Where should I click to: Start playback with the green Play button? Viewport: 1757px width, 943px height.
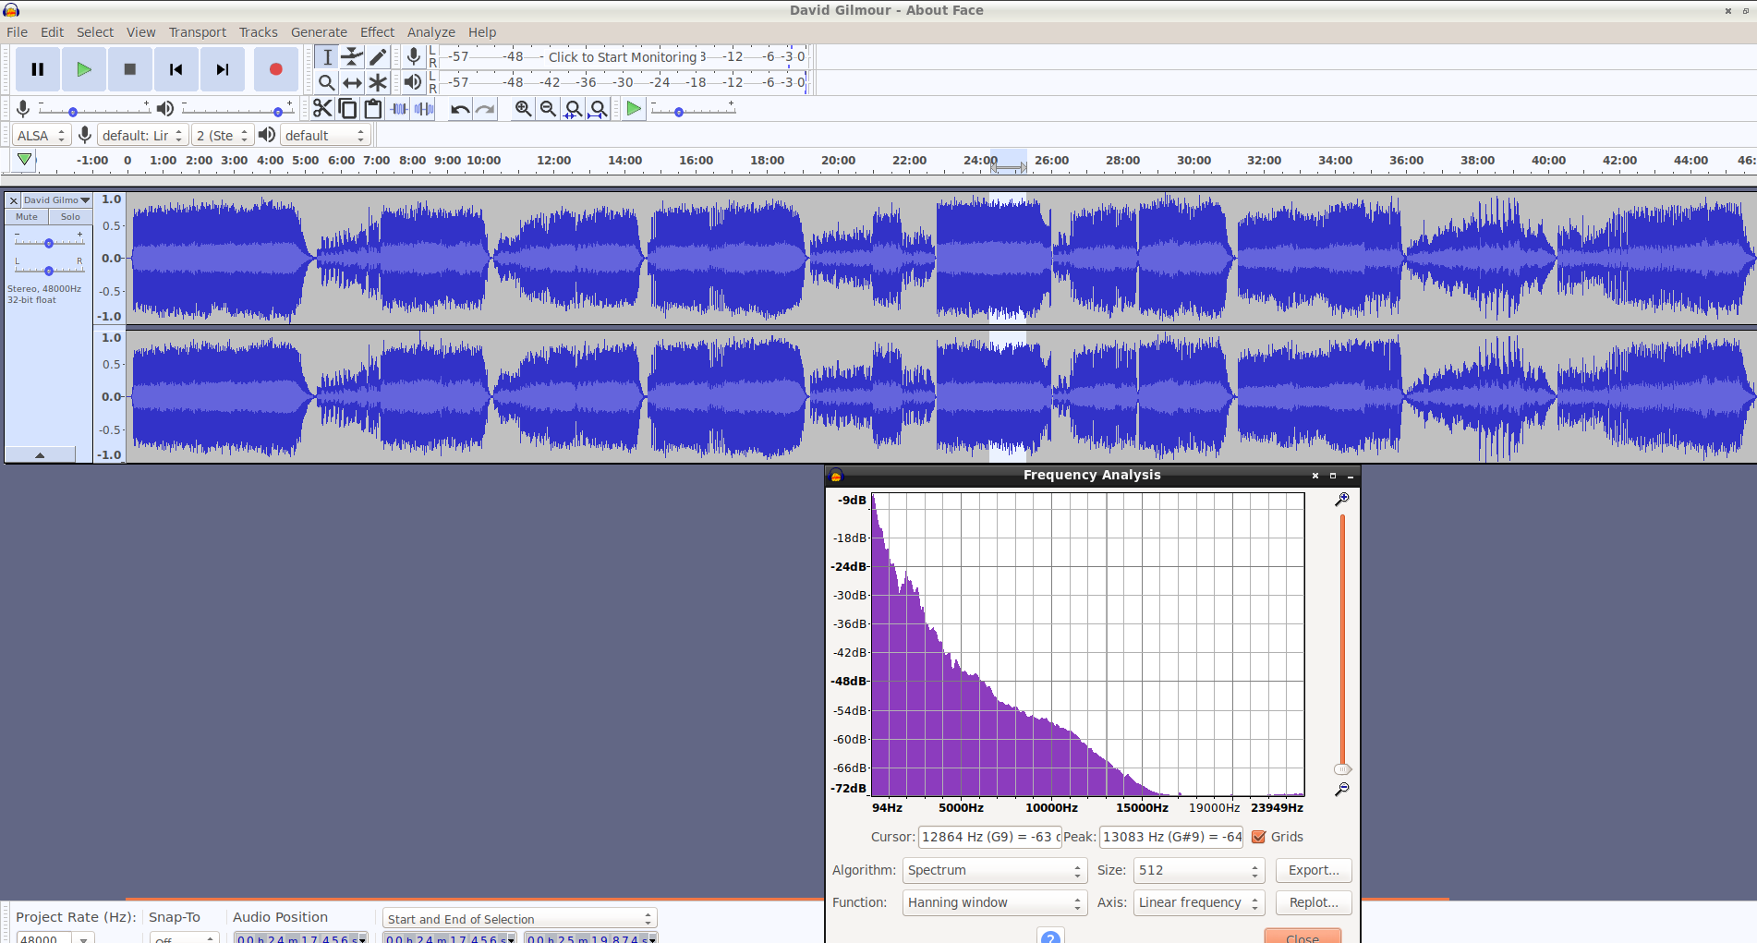click(x=84, y=69)
